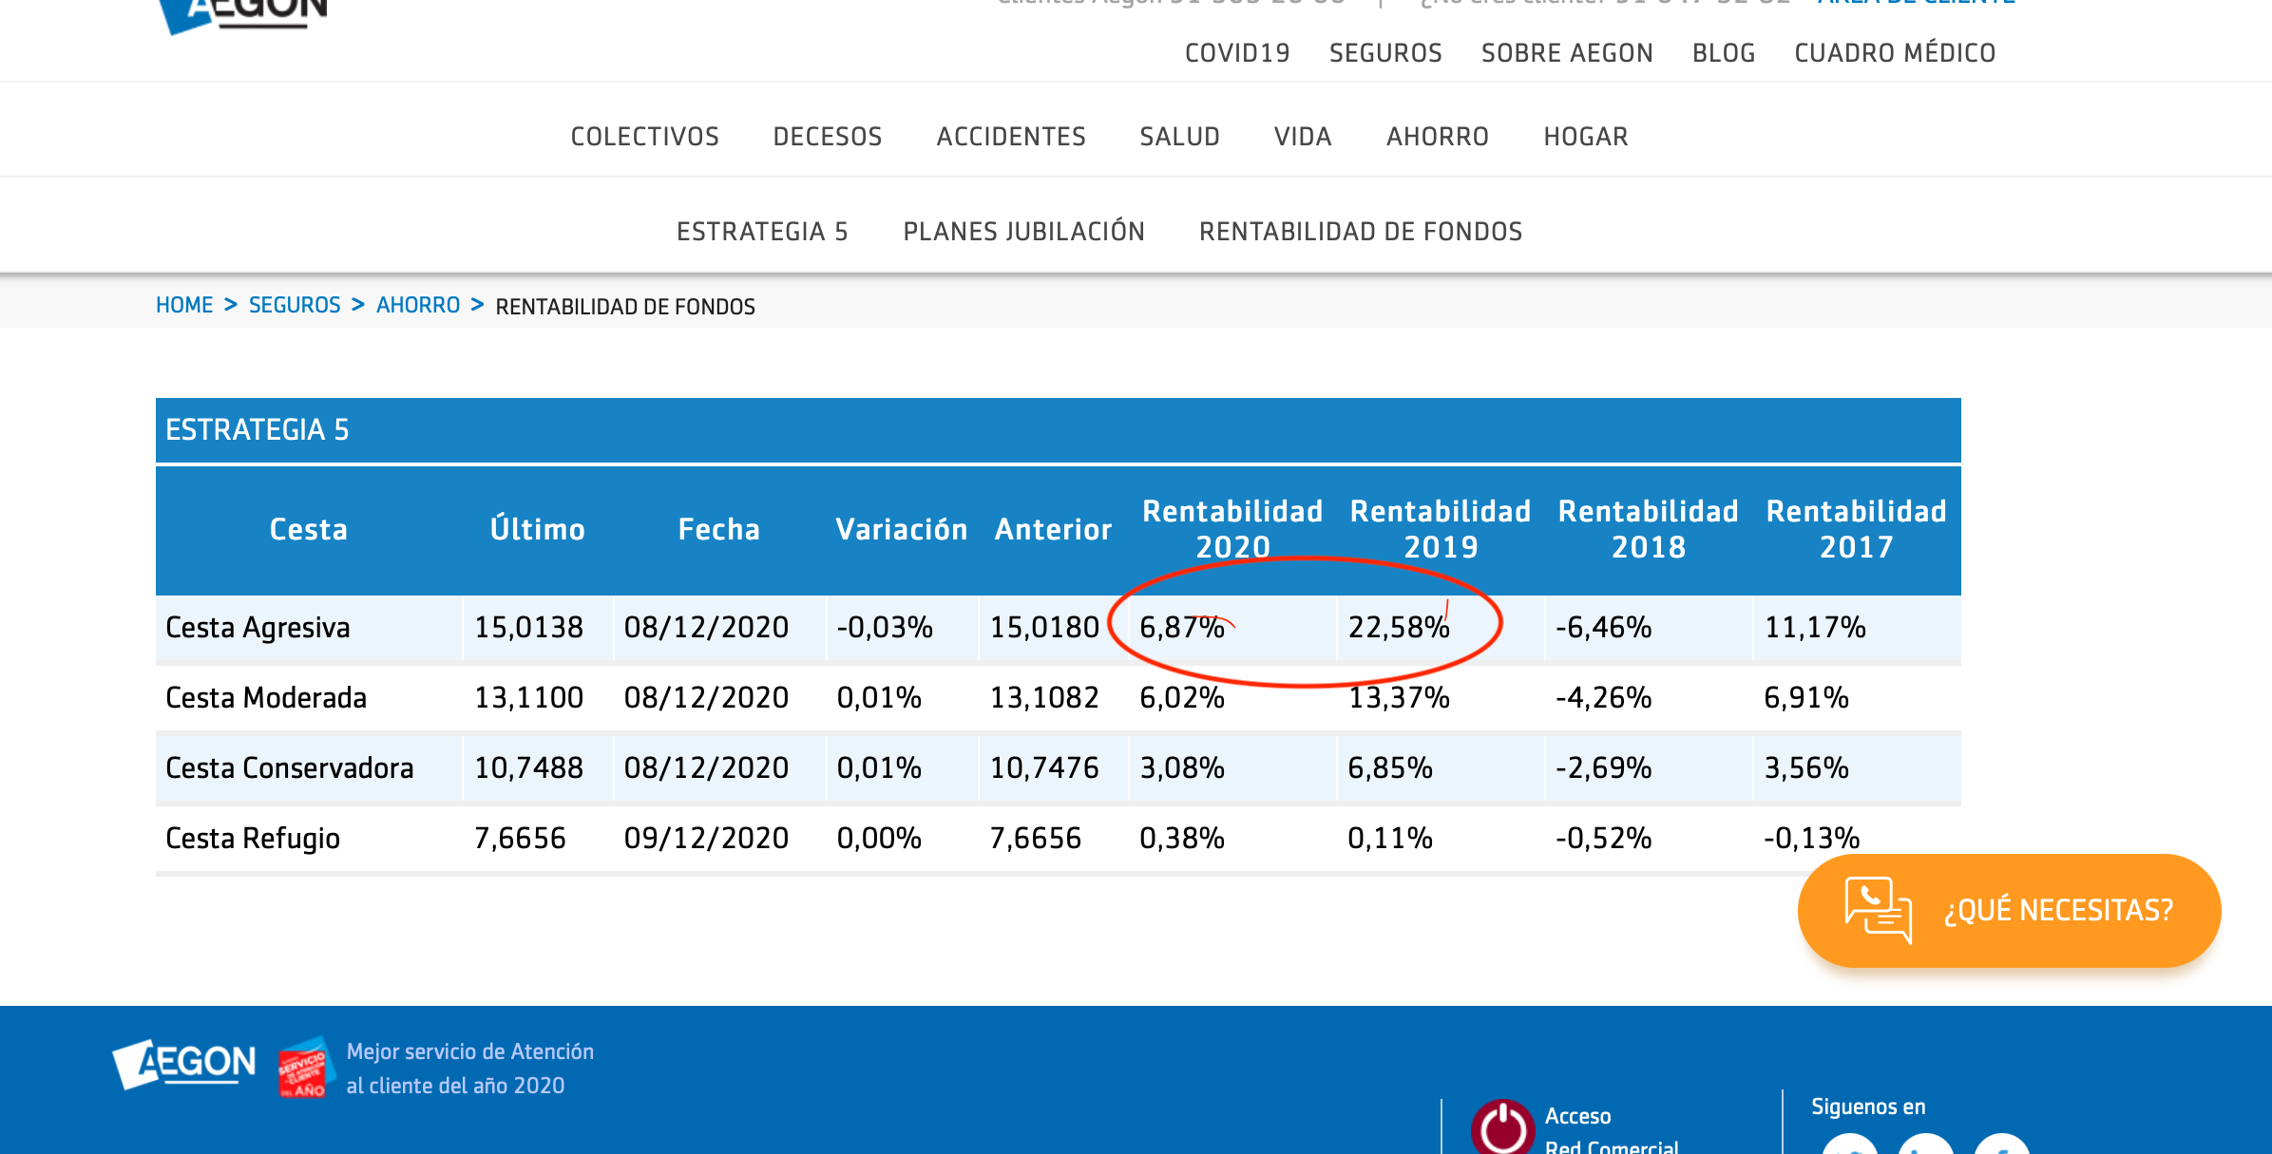Select the Cesta Refugio row name
The width and height of the screenshot is (2272, 1154).
click(x=253, y=839)
